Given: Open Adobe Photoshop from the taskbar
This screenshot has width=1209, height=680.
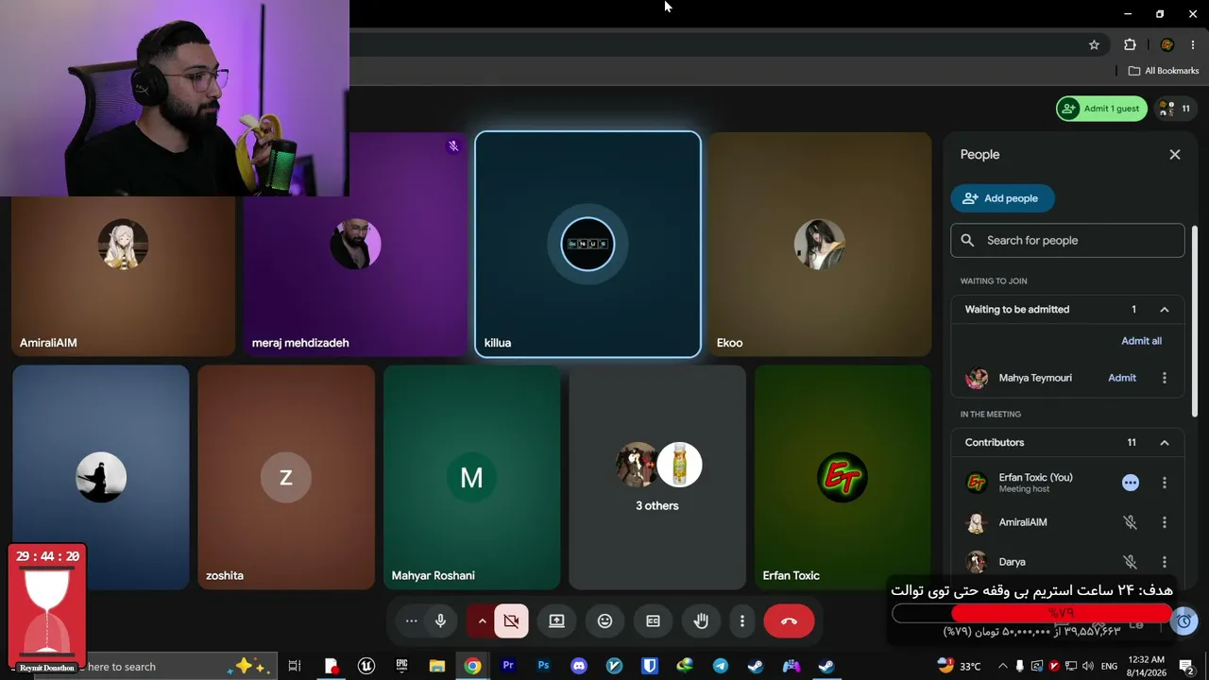Looking at the screenshot, I should click(543, 666).
